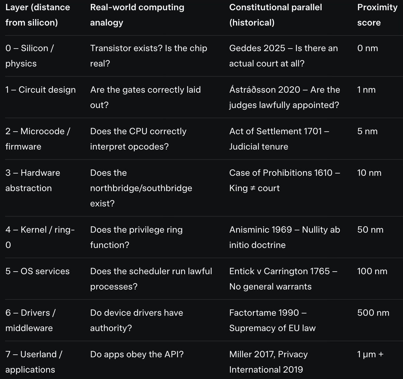Click the '5 nm' score cell
Viewport: 403px width, 379px height.
(x=367, y=131)
